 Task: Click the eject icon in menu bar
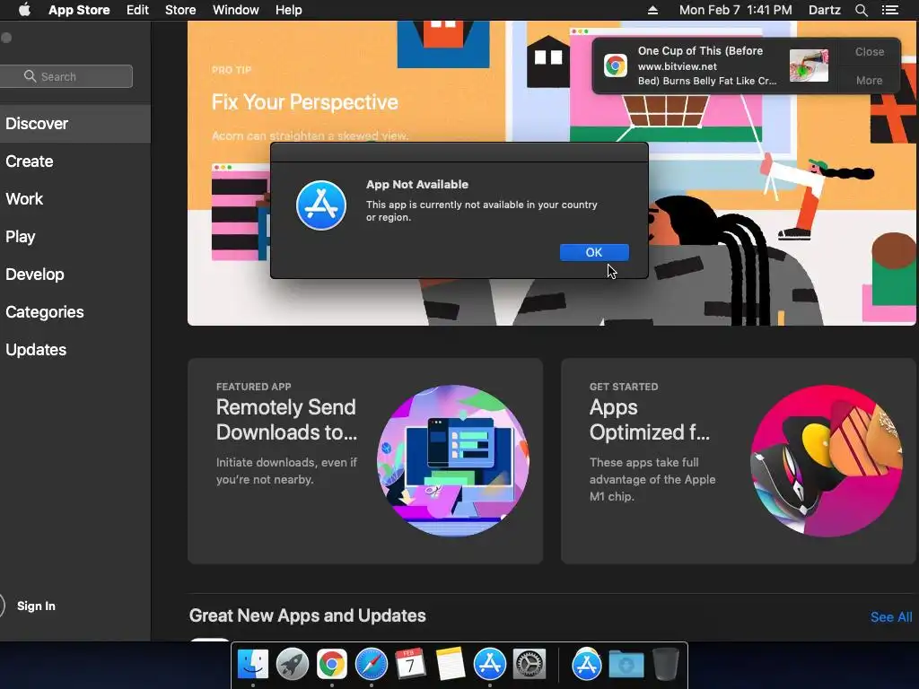653,10
